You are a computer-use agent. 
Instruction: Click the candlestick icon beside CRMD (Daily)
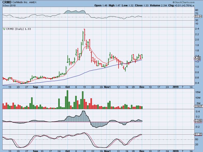4,29
